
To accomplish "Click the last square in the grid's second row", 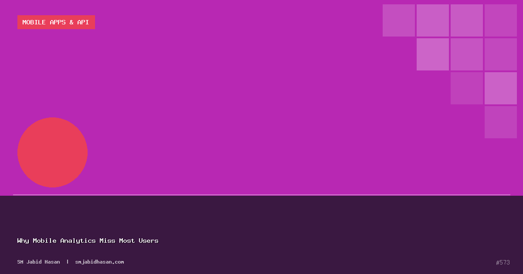I will point(500,54).
